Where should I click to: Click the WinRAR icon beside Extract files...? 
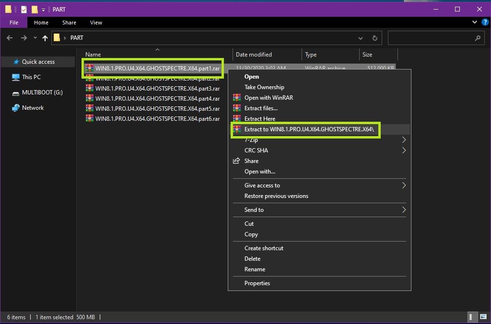tap(237, 108)
